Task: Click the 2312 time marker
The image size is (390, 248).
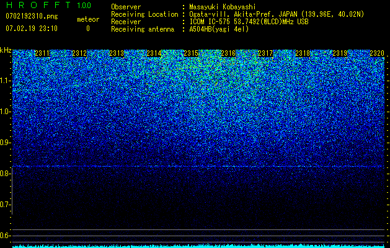Action: (x=79, y=53)
